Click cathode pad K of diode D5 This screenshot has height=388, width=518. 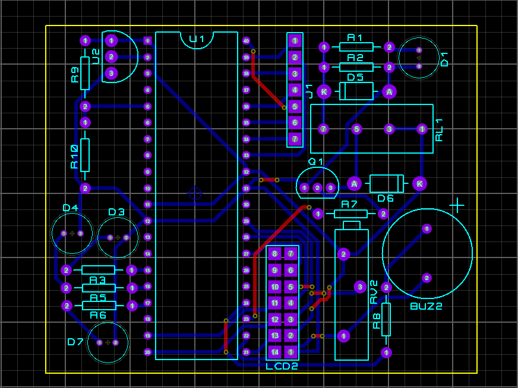[324, 92]
